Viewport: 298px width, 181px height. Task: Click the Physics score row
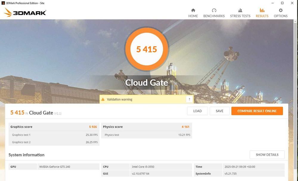coord(146,127)
